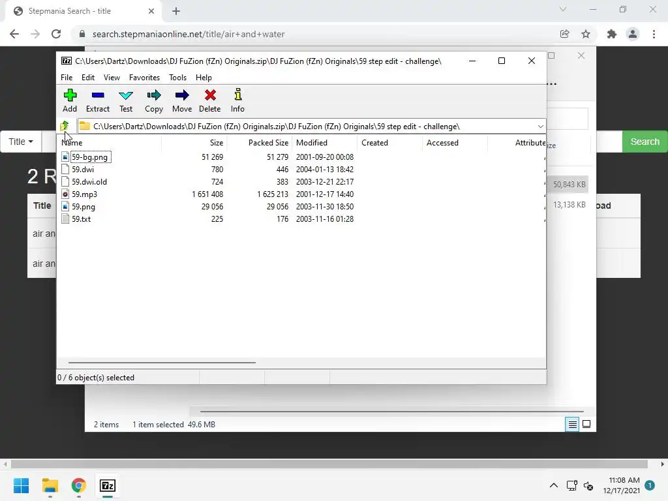Viewport: 668px width, 501px height.
Task: Click the web page horizontal scrollbar
Action: coord(329,464)
